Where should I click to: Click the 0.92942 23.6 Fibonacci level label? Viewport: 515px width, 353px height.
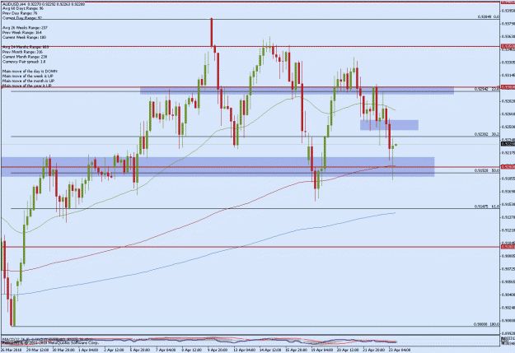pos(487,89)
